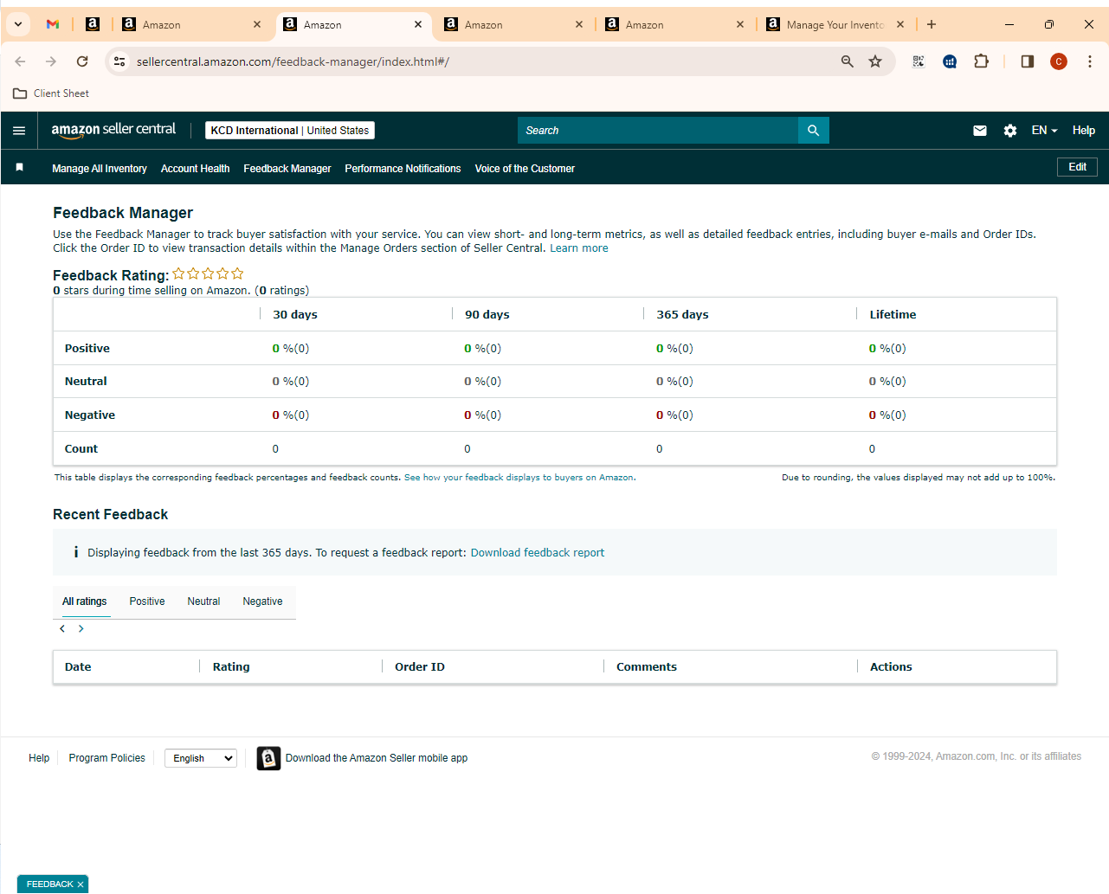Screen dimensions: 1109x894
Task: View site information icon in address bar
Action: coord(120,61)
